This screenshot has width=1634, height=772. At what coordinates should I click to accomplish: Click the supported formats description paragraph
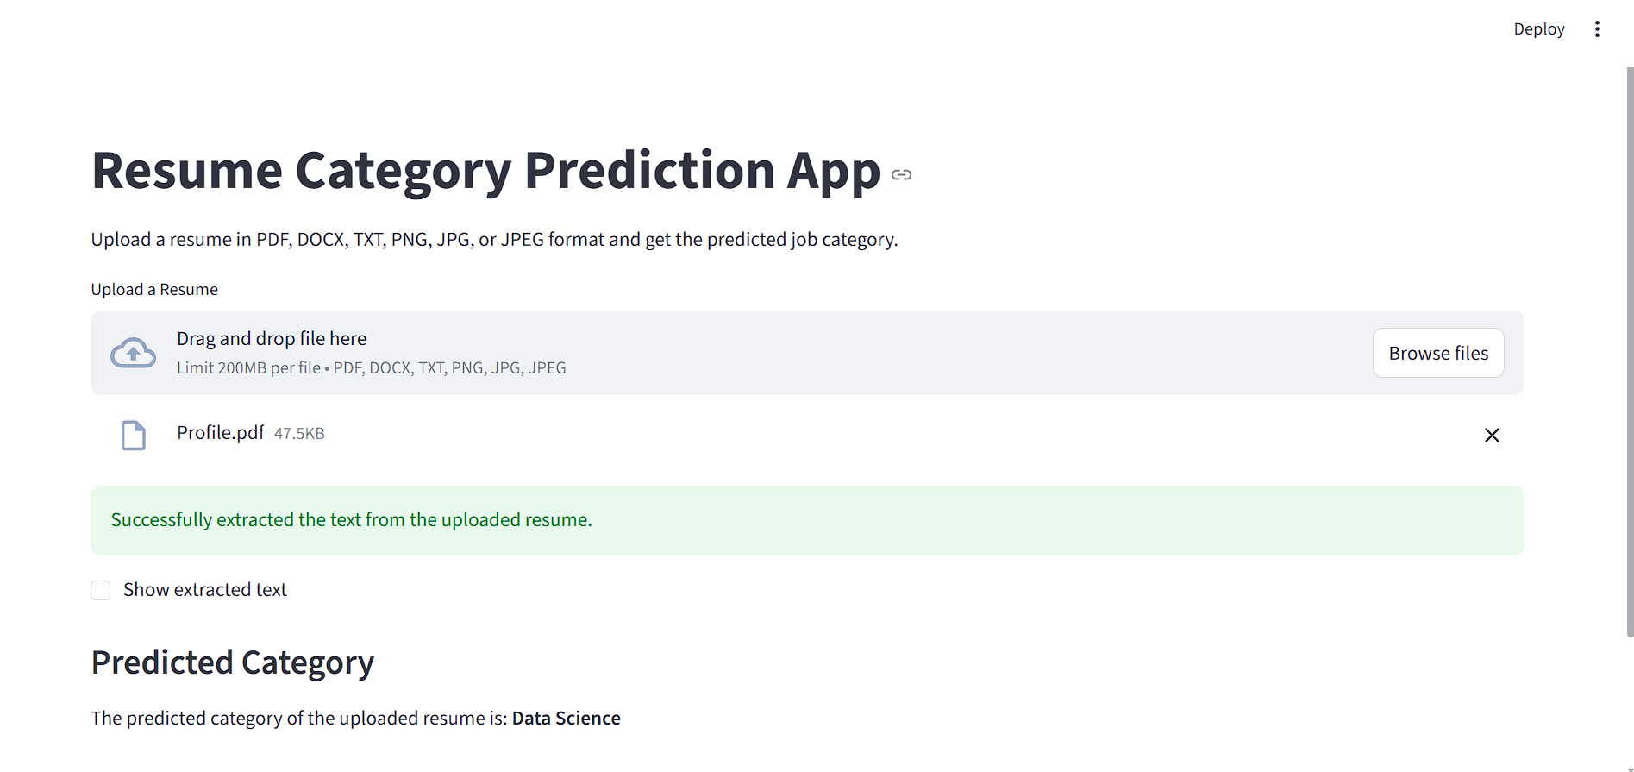[x=494, y=240]
